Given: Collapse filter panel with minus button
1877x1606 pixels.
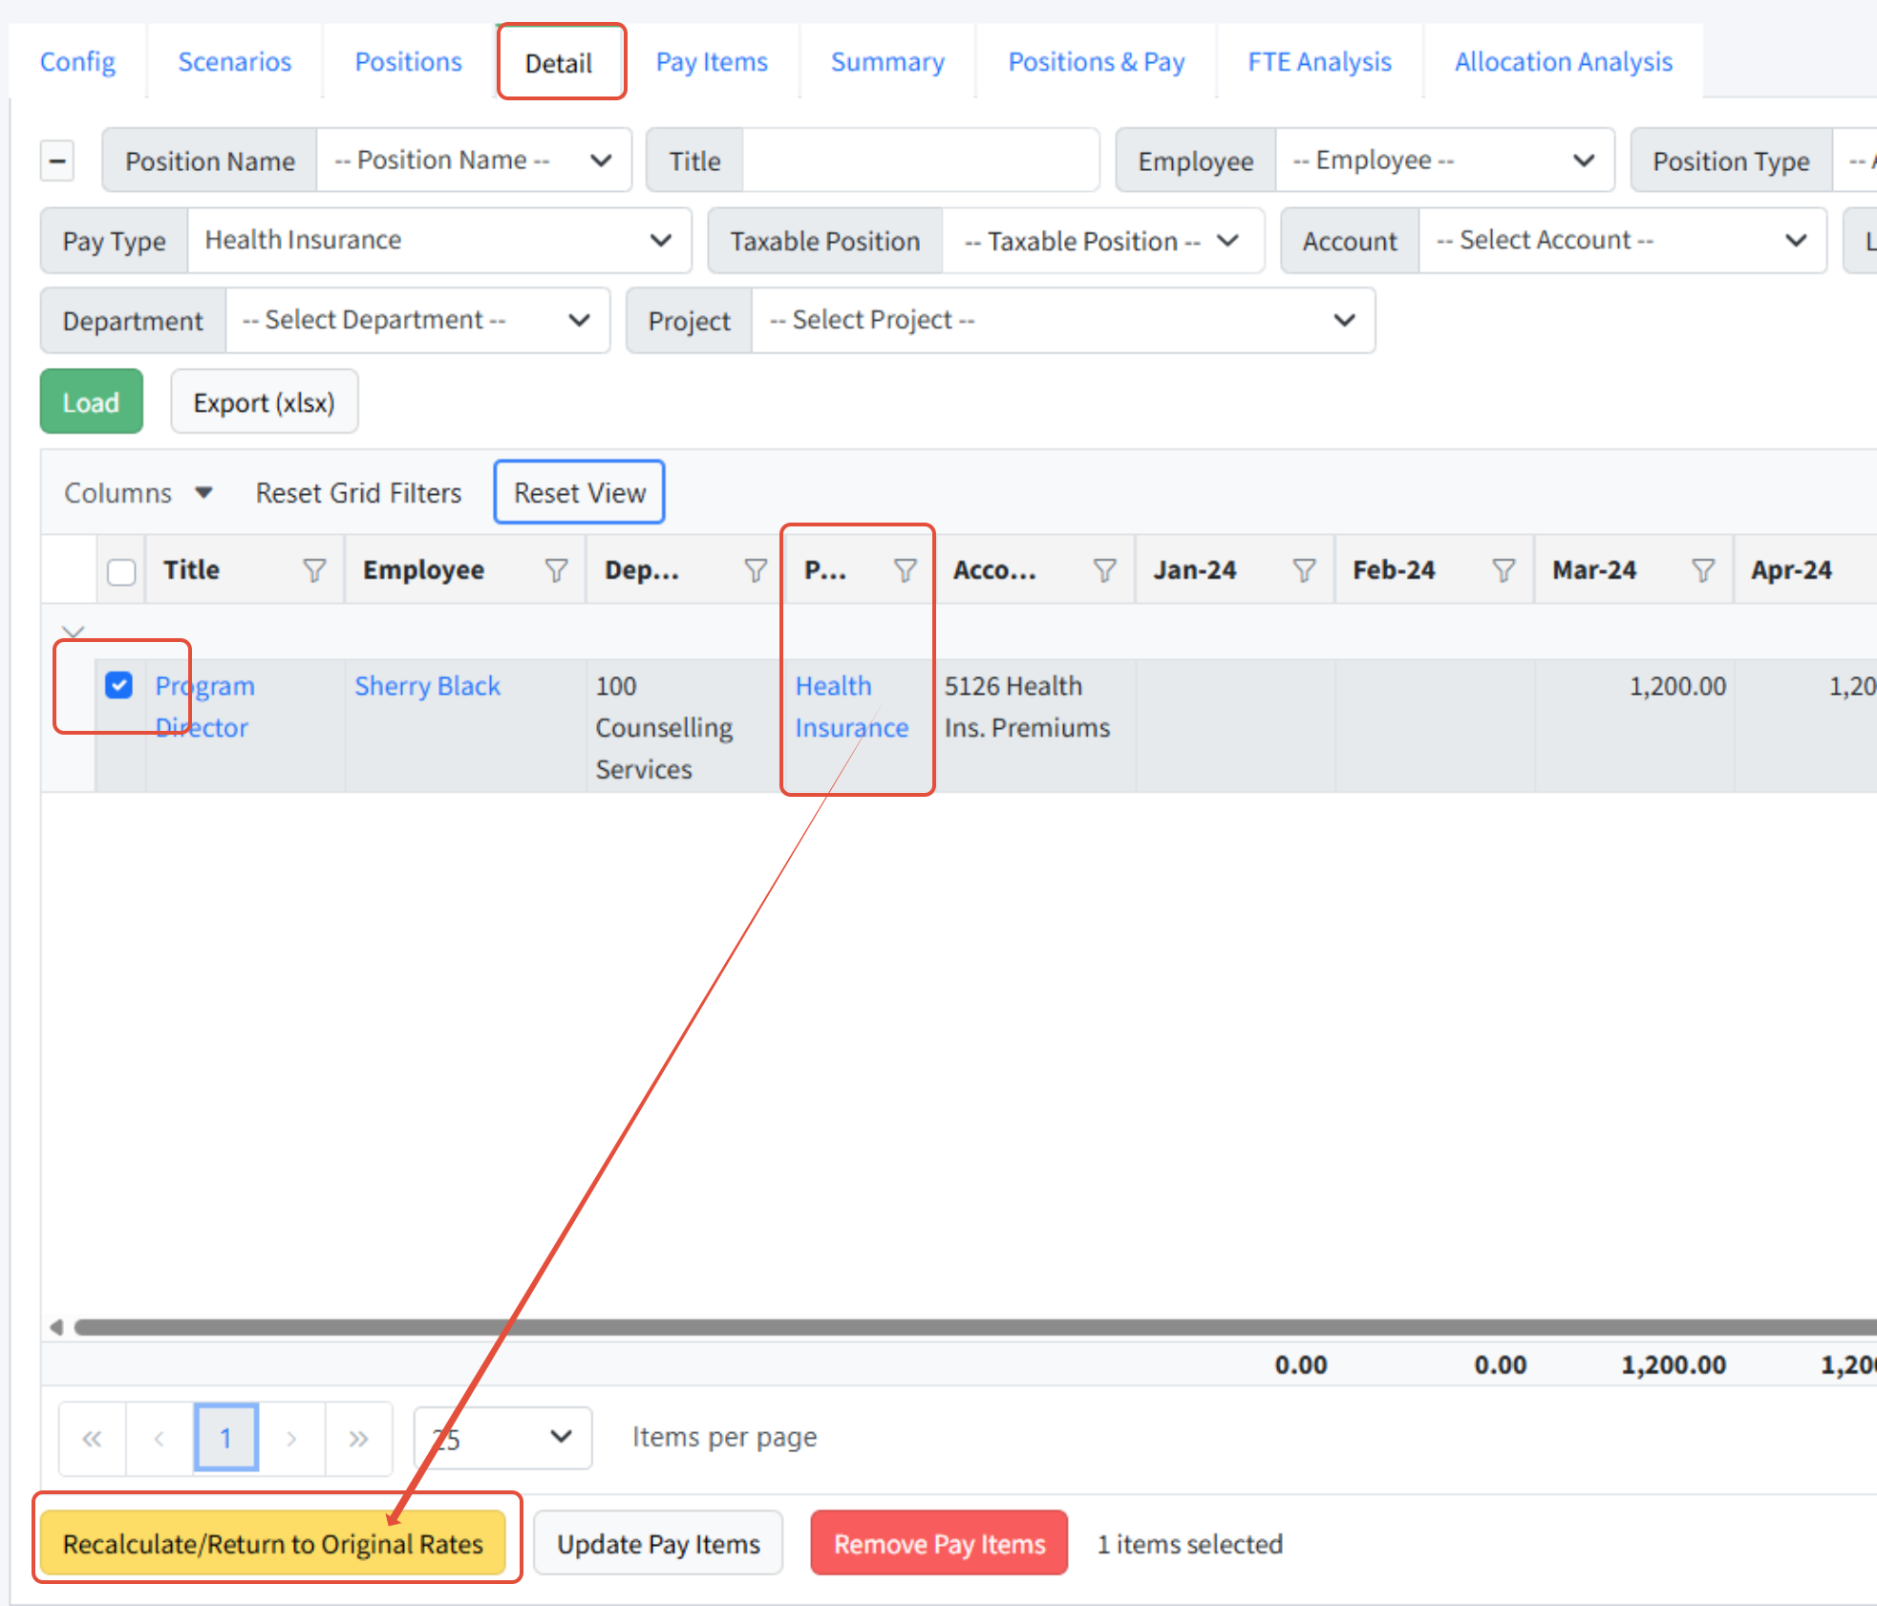Looking at the screenshot, I should click(57, 161).
